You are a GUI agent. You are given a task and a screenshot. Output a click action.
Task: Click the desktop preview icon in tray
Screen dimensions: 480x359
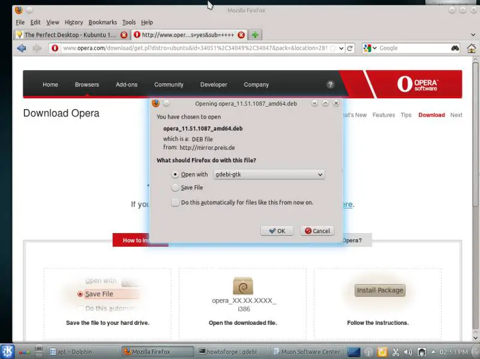click(x=353, y=352)
